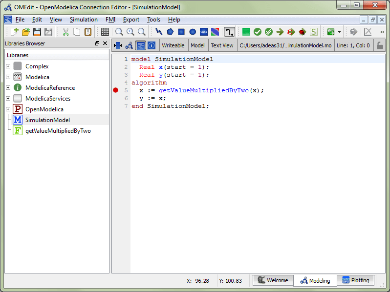Expand the Complex library node
Viewport: 390px width, 292px height.
coord(8,66)
